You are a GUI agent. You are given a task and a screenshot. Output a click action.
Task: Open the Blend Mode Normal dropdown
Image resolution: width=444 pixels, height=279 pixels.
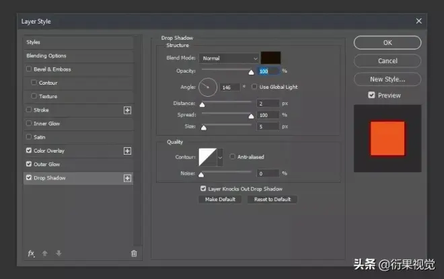point(229,58)
